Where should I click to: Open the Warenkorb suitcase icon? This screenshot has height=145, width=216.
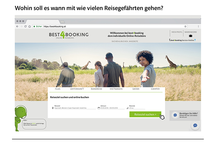[x=190, y=36]
